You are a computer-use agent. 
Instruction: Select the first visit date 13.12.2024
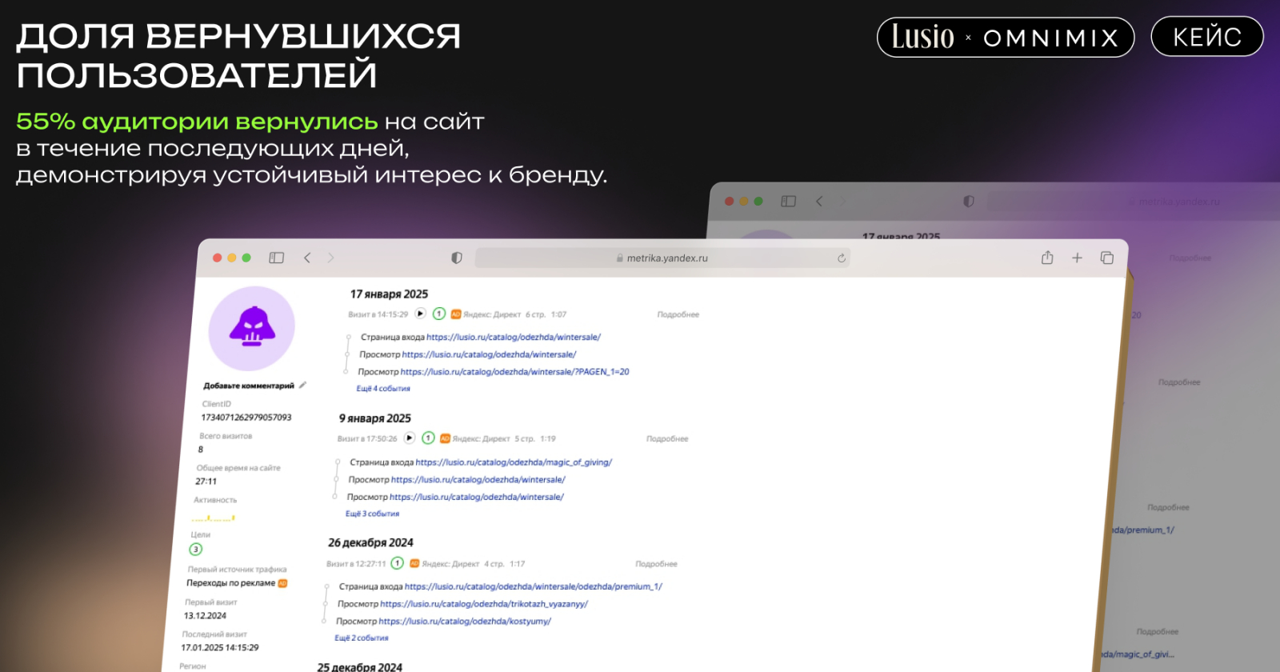coord(206,616)
